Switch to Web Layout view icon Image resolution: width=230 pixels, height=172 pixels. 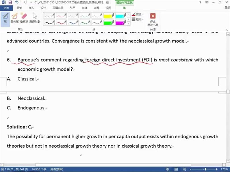pyautogui.click(x=185, y=169)
